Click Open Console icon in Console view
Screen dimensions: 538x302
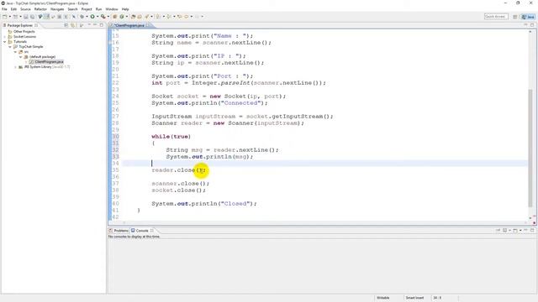515,231
